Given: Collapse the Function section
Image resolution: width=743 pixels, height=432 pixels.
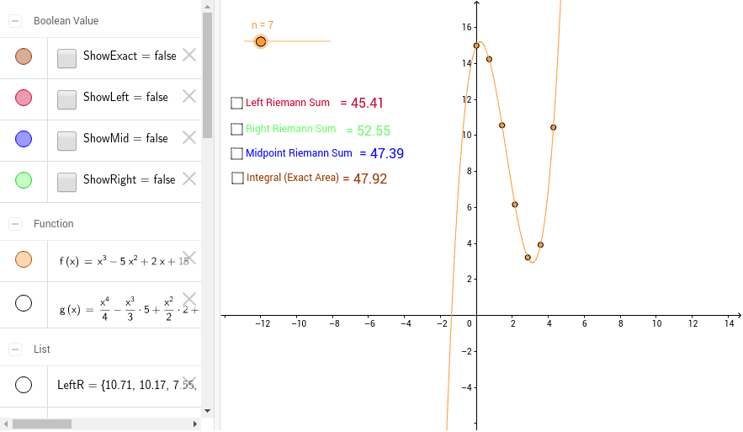Looking at the screenshot, I should click(15, 224).
